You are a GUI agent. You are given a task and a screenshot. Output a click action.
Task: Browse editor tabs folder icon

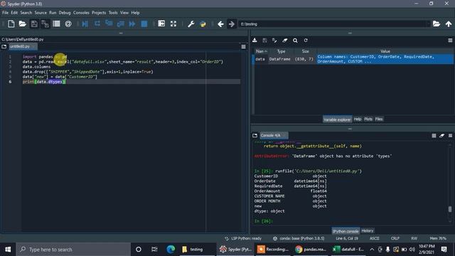(4, 46)
